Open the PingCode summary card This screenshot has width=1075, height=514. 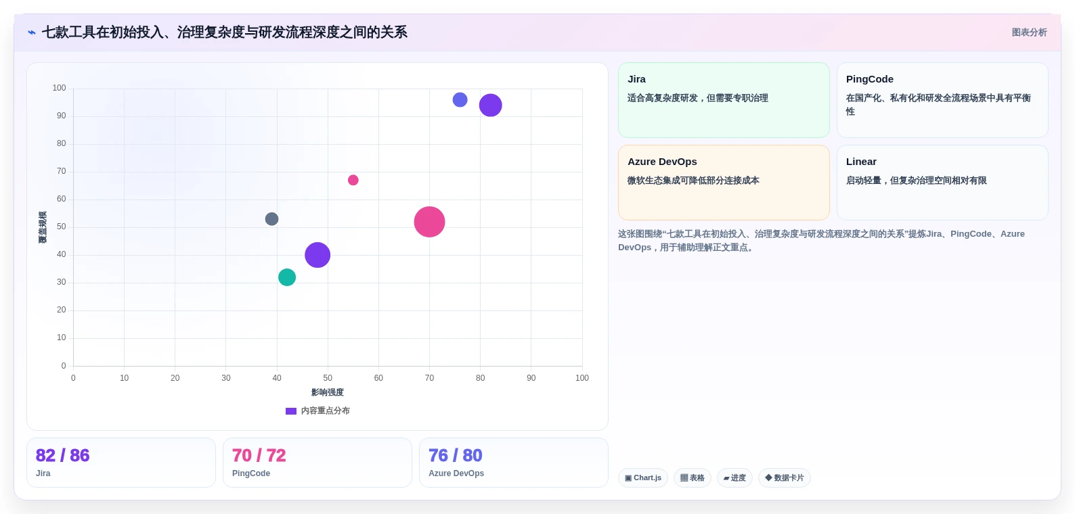pos(942,100)
